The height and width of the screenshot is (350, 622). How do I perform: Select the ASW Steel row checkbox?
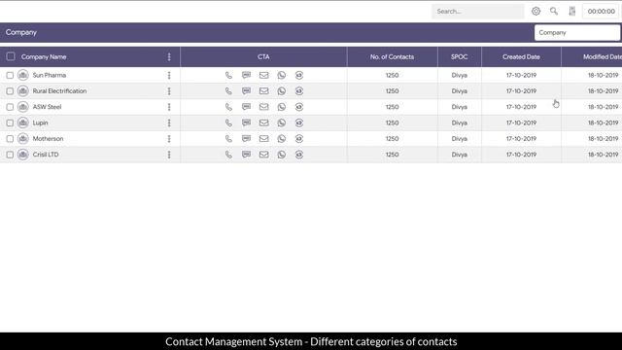[10, 107]
